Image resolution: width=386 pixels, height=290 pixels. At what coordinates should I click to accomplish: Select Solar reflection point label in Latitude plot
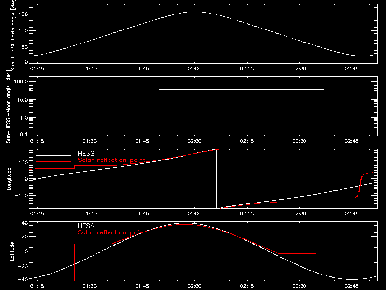click(x=111, y=232)
